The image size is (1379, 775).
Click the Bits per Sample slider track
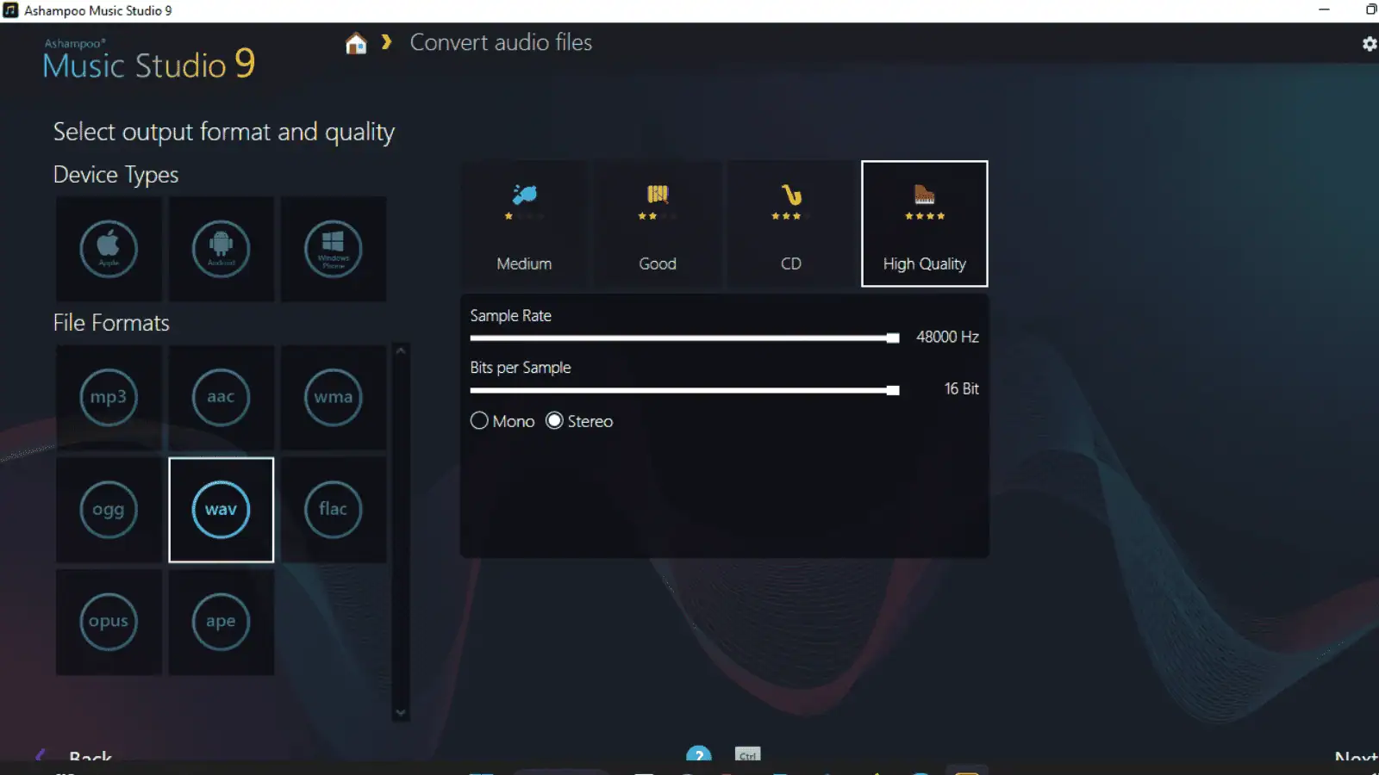point(684,390)
